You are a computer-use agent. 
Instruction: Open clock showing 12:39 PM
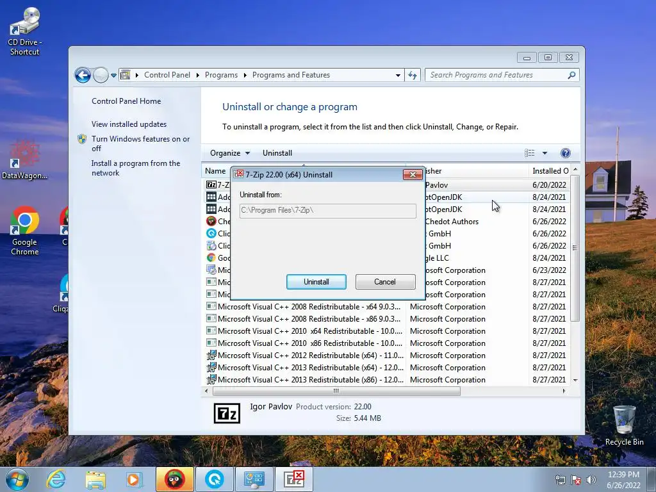pos(623,480)
